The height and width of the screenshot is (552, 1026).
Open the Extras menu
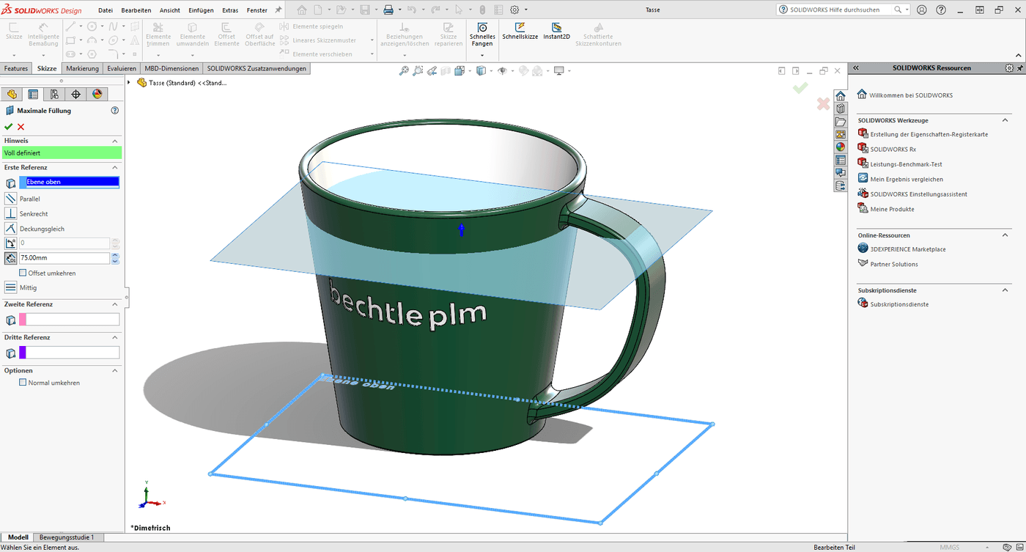click(229, 10)
